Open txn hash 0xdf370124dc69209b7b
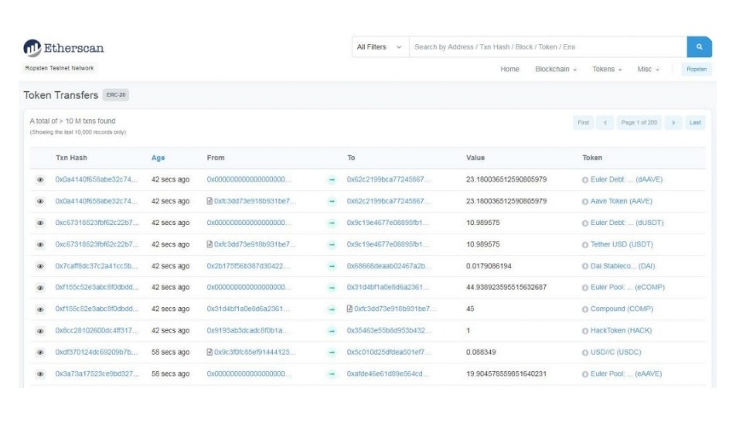This screenshot has width=736, height=423. (97, 352)
